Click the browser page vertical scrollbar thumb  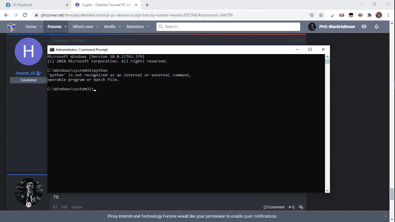(392, 194)
